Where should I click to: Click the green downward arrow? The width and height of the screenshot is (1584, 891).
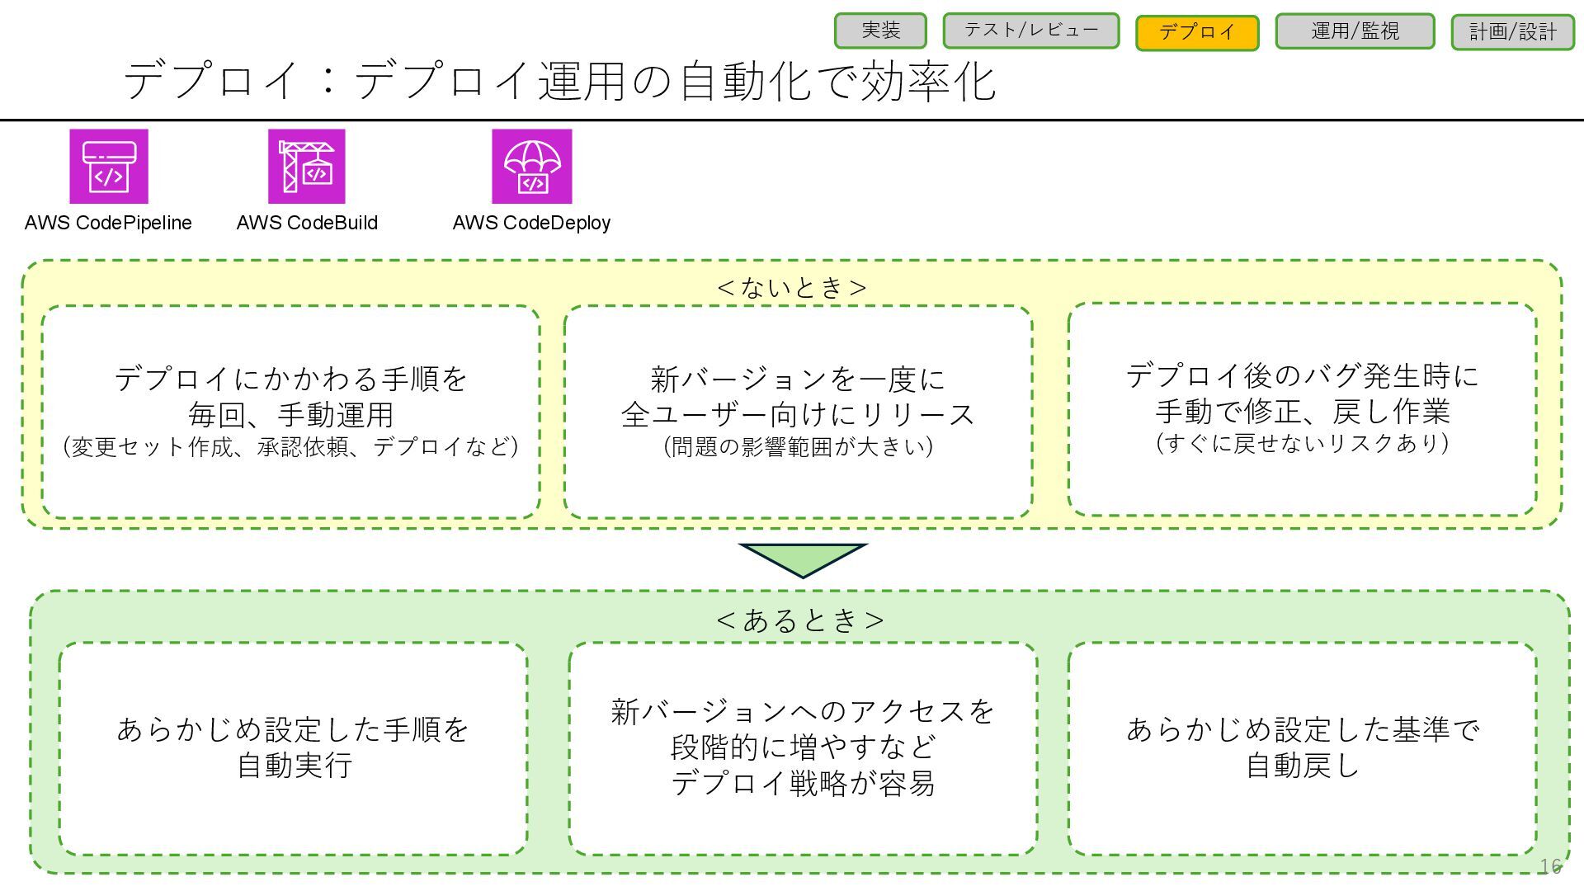tap(803, 560)
